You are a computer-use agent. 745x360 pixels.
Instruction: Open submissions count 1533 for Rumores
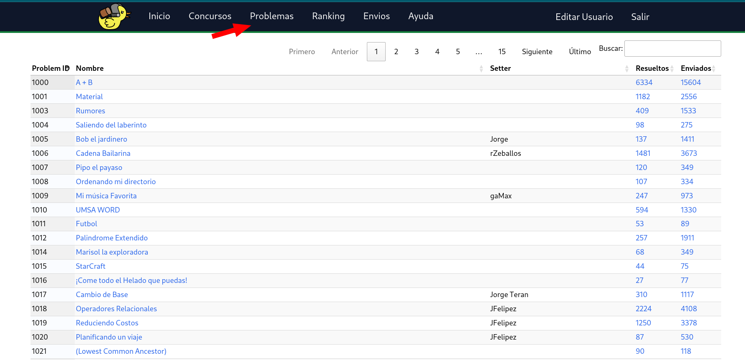[x=688, y=111]
